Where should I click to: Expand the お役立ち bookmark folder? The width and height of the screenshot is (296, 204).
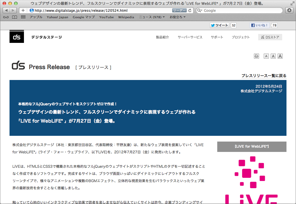tap(177, 17)
